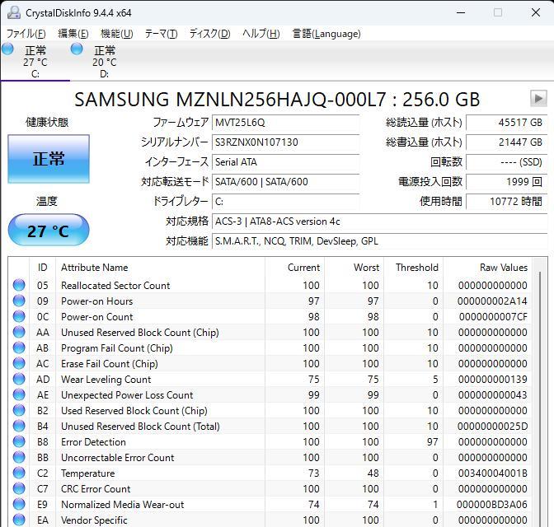Open the ヘルプ(H) menu
Viewport: 554px width, 527px height.
(x=261, y=34)
